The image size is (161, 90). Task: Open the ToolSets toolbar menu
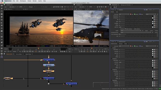2,45
